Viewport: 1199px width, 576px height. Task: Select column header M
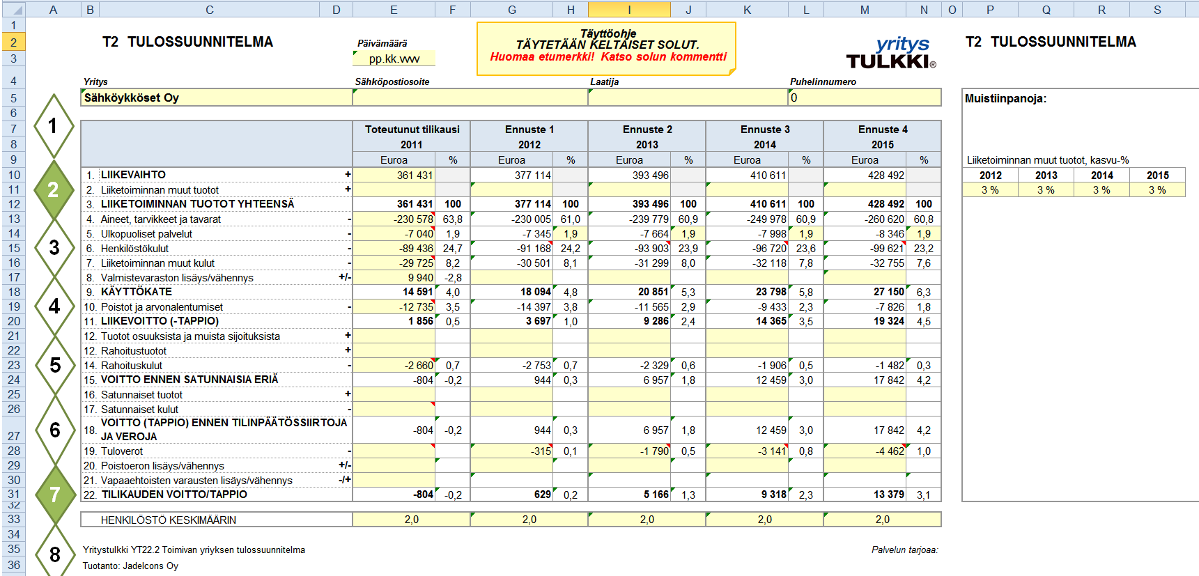click(865, 10)
